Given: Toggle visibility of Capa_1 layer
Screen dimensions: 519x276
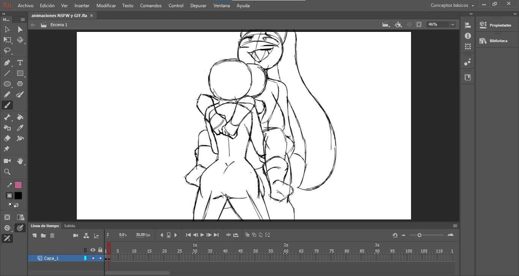Looking at the screenshot, I should click(x=93, y=258).
